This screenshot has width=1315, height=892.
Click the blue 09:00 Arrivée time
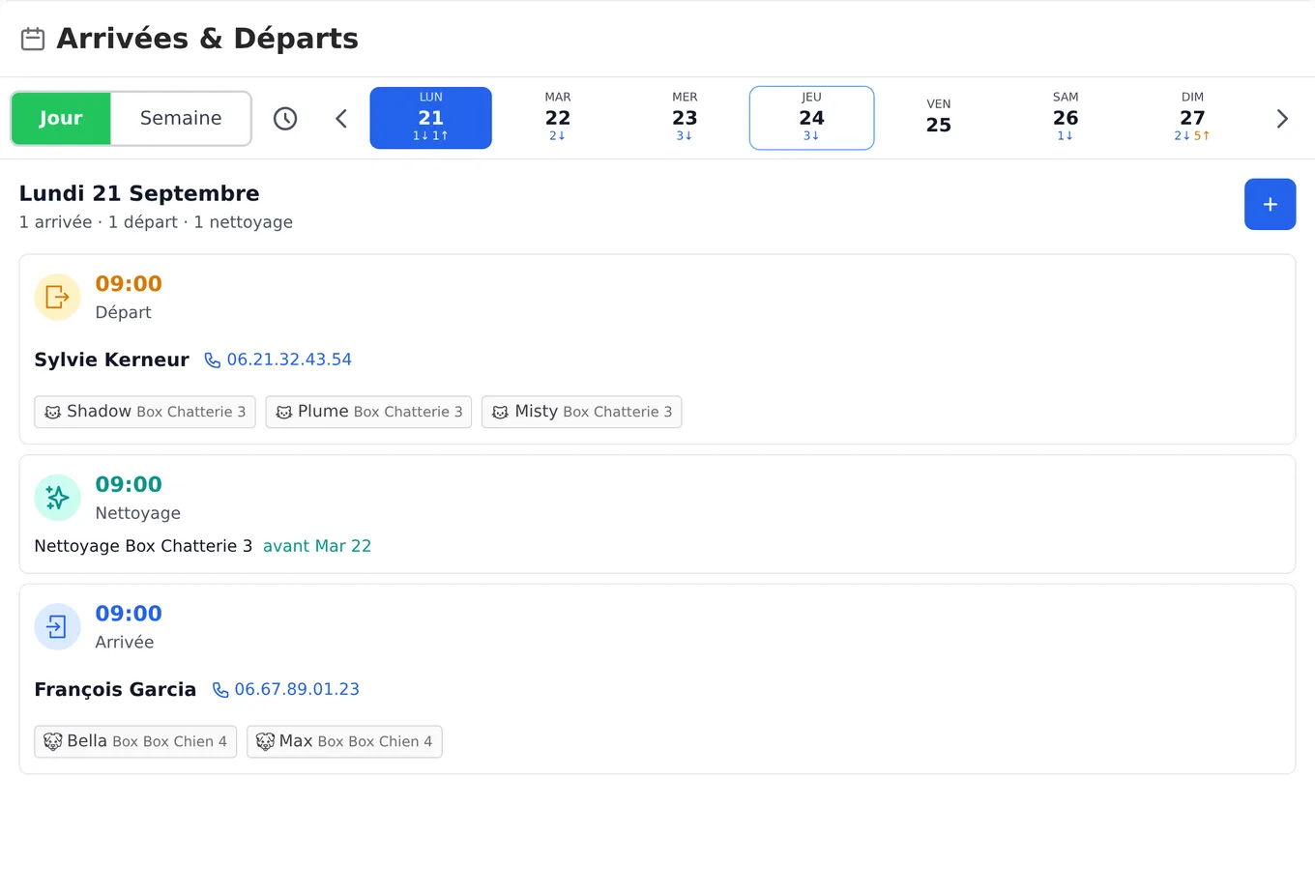(129, 614)
